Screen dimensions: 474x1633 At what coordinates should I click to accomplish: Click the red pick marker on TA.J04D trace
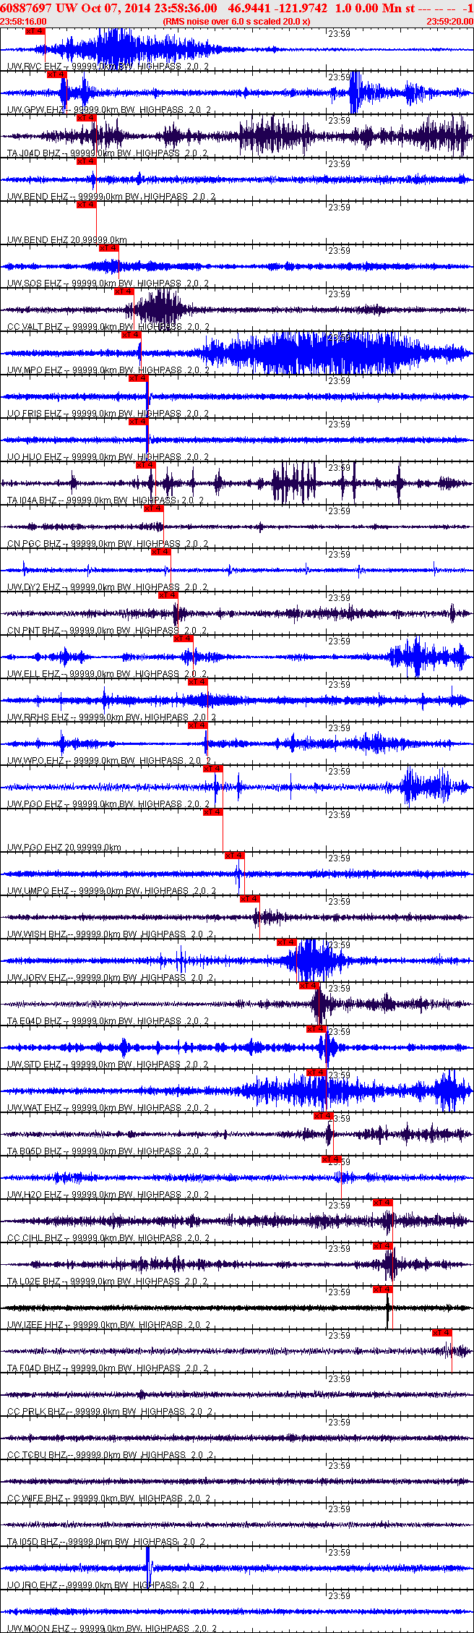[86, 118]
